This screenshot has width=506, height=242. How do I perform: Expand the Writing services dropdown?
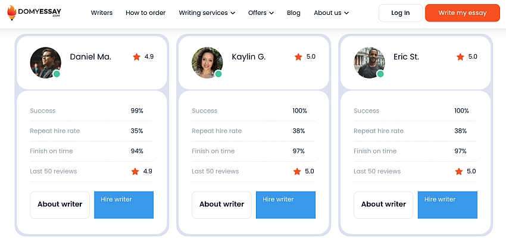(x=207, y=12)
